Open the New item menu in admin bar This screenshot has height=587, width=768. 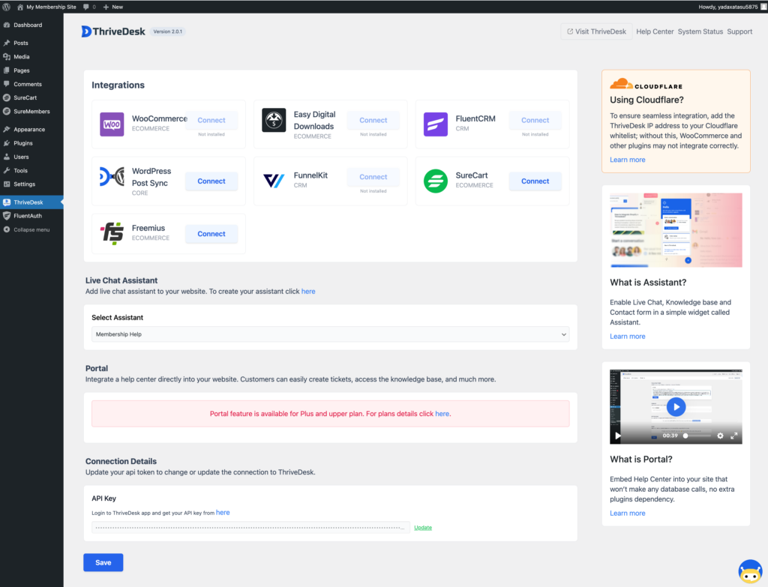(x=112, y=7)
